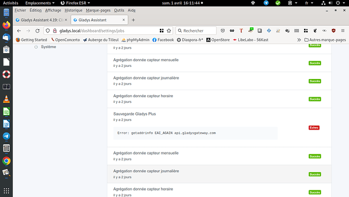Open Google Chrome from the dock

[6, 161]
